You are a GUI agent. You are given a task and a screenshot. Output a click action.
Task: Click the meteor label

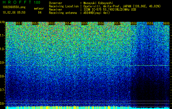point(39,8)
